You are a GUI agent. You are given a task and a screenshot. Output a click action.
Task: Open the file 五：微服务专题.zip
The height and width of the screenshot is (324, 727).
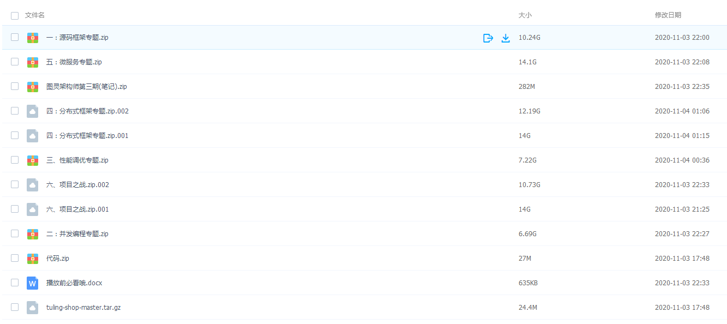(x=74, y=62)
